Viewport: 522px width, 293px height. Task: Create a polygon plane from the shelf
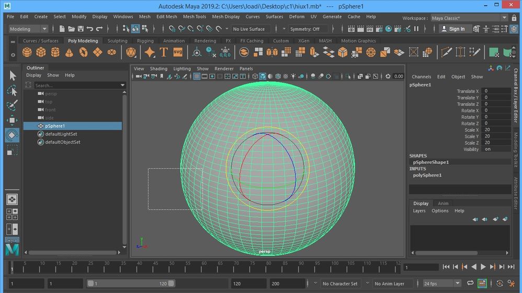tap(97, 52)
